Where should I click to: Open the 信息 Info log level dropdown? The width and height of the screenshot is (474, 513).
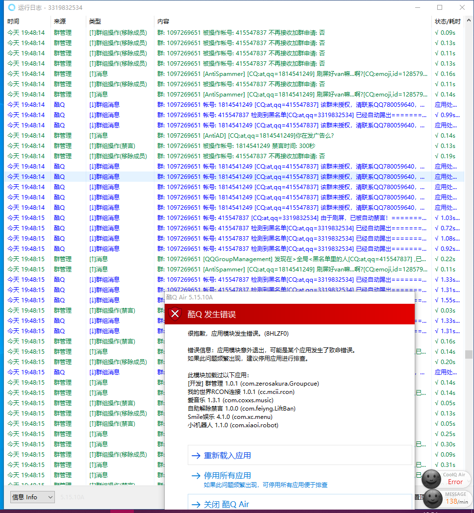[x=32, y=497]
